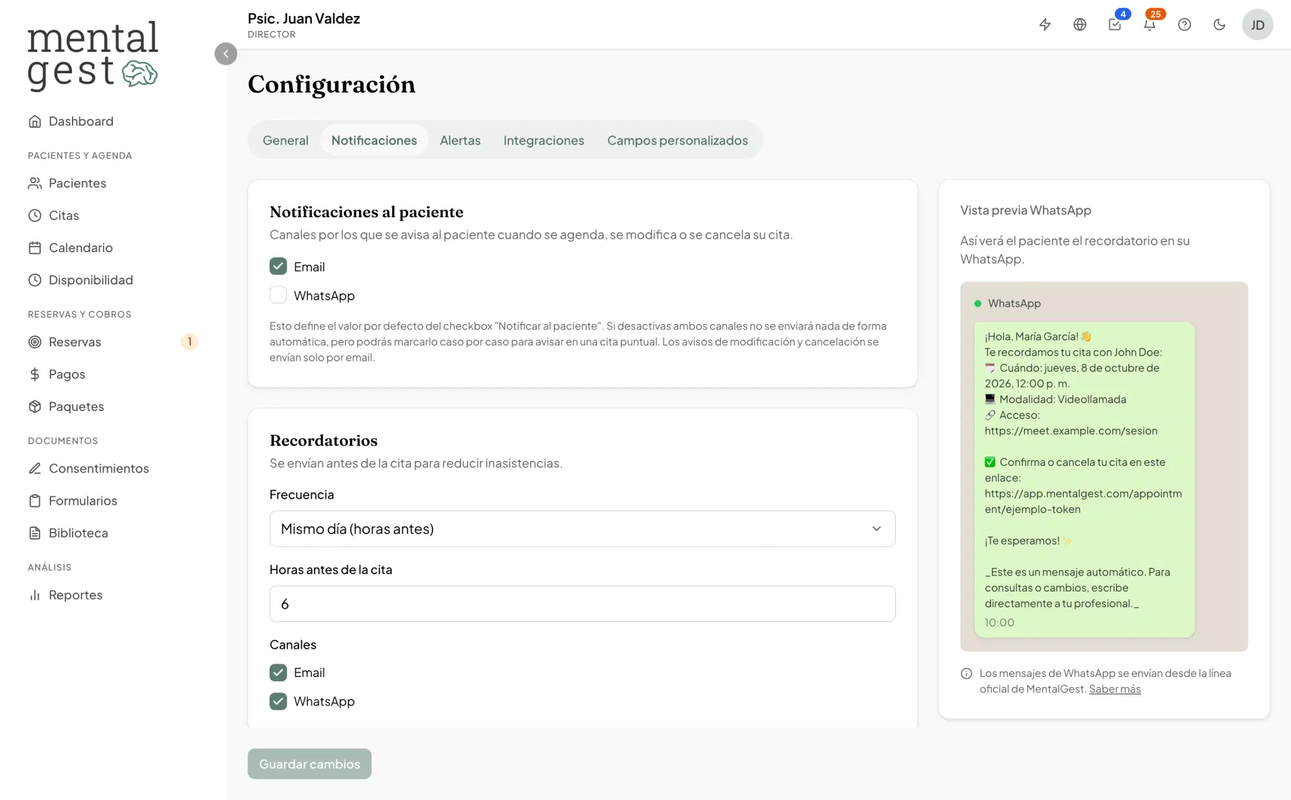Uncheck WhatsApp under Recordatorios Canales
Viewport: 1291px width, 800px height.
click(278, 701)
